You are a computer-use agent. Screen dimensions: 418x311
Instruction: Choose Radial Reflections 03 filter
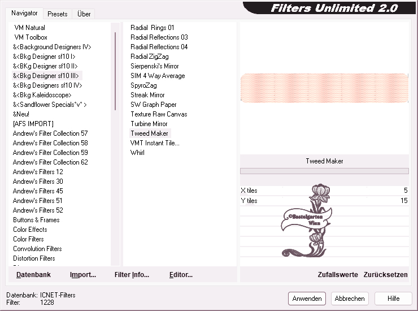pyautogui.click(x=159, y=37)
